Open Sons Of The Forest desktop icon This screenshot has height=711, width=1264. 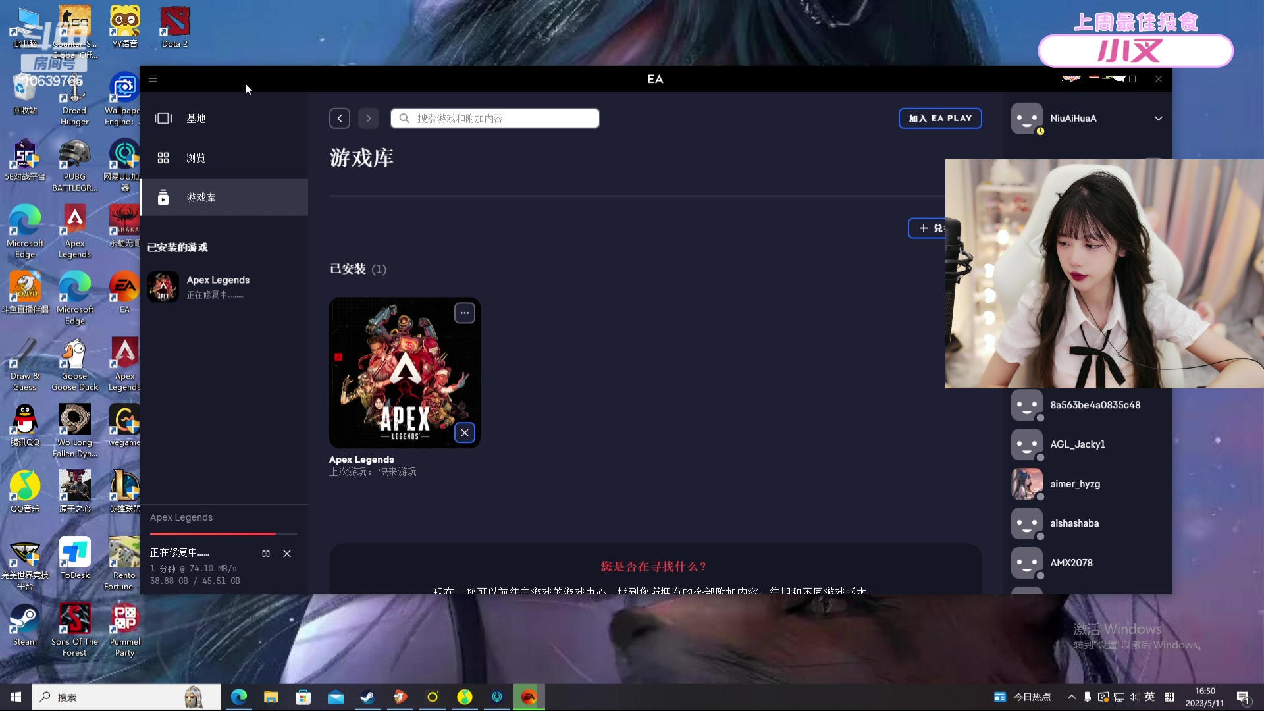74,630
